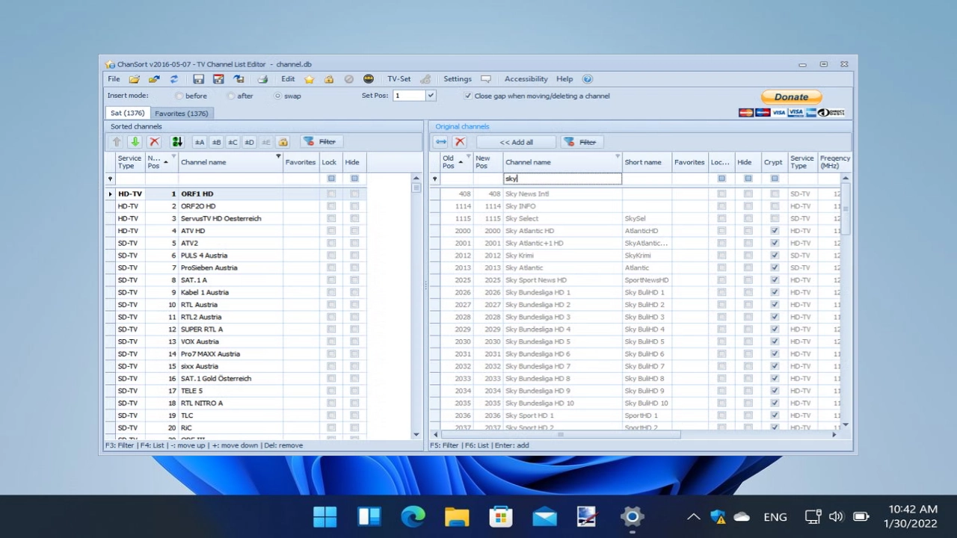The width and height of the screenshot is (957, 538).
Task: Select the 'after' insert mode radio button
Action: point(231,96)
